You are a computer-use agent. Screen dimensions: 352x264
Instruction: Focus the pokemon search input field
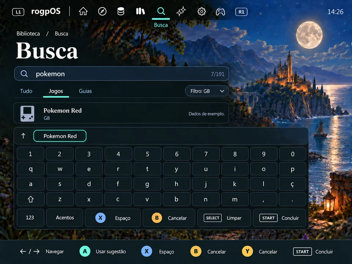(x=121, y=74)
